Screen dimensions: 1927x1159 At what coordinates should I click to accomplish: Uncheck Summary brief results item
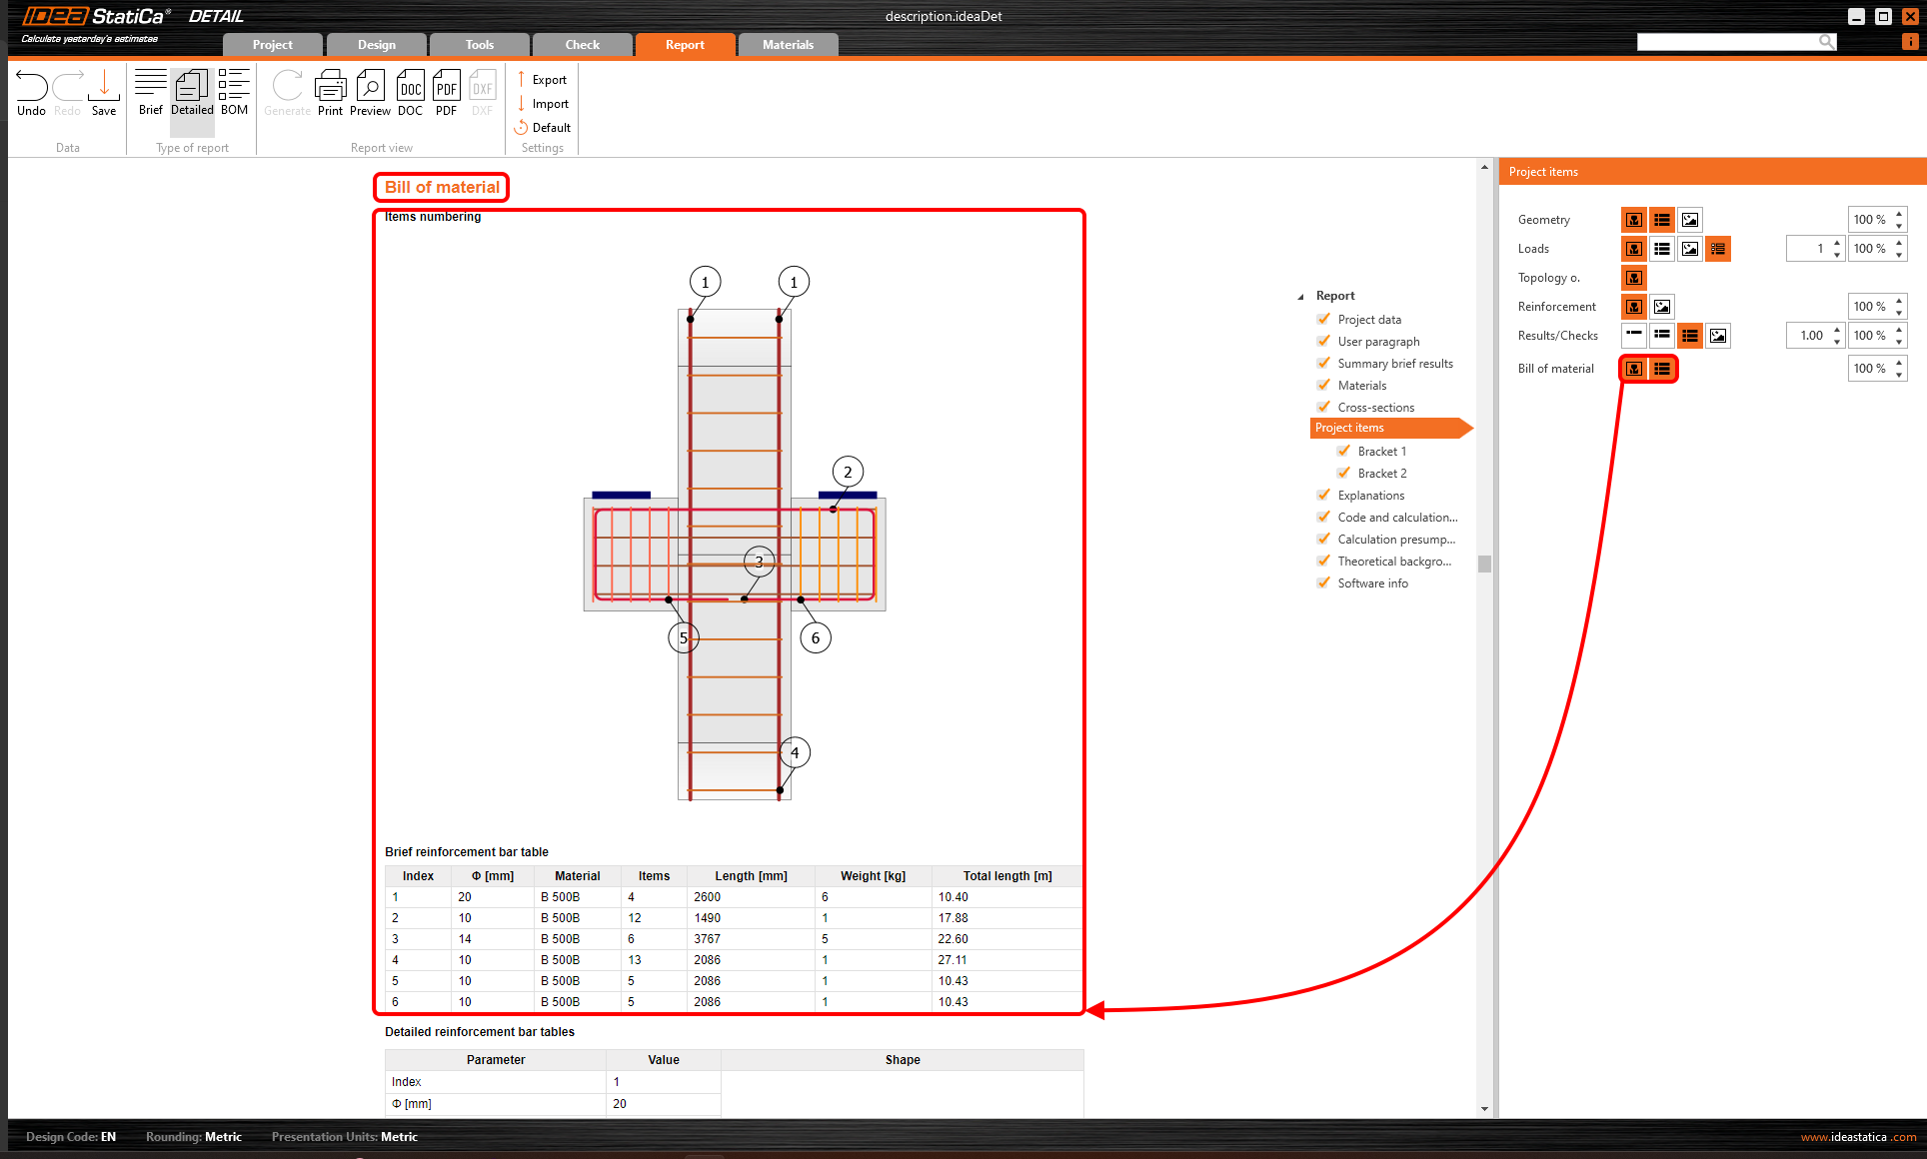coord(1324,363)
